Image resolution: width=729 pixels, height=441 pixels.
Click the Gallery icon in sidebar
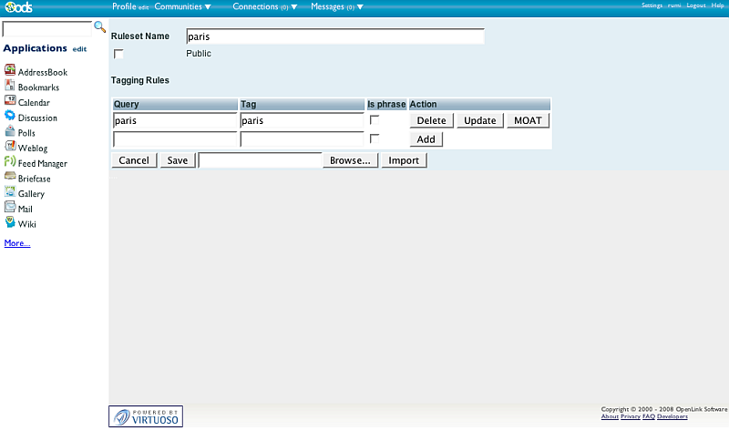tap(10, 193)
